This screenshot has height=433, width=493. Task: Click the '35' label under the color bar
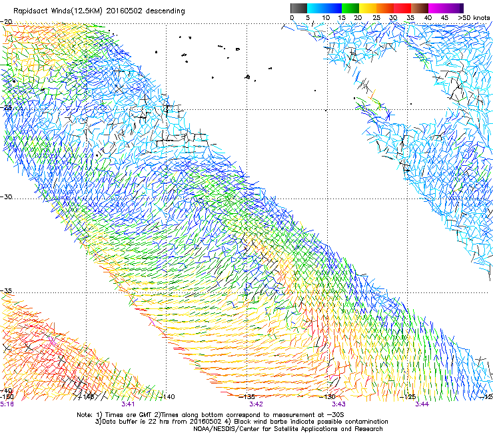point(410,18)
